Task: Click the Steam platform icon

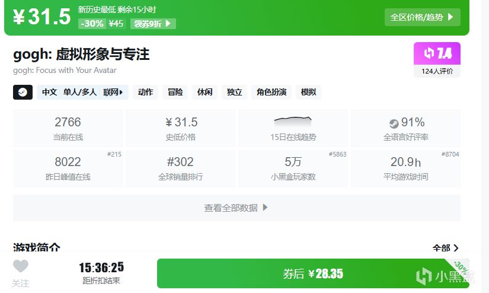Action: (x=23, y=92)
